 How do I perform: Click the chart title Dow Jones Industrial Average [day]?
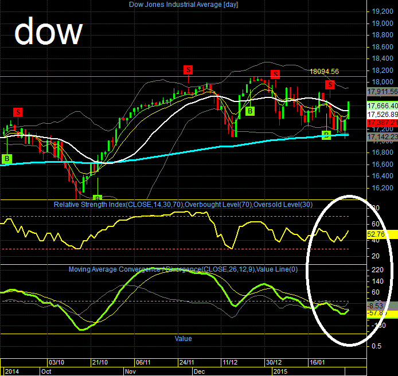click(184, 5)
